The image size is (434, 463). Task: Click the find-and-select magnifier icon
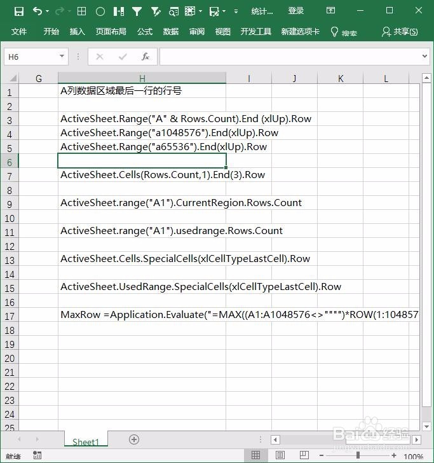click(x=173, y=11)
